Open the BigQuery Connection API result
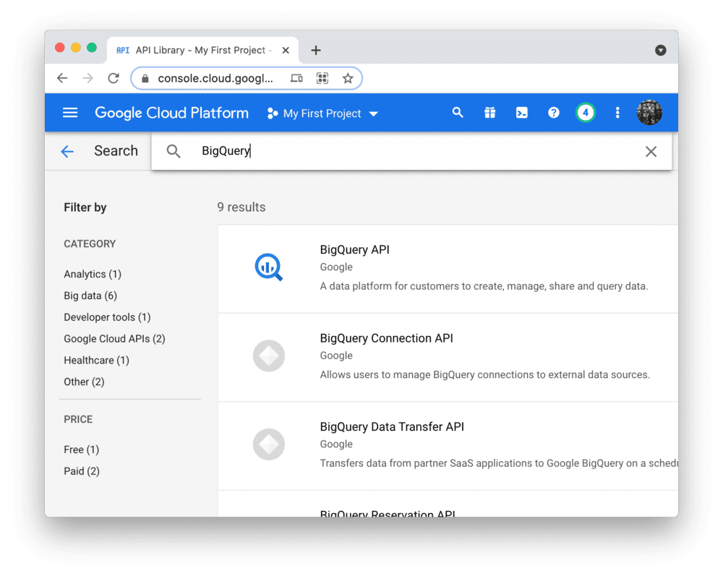The height and width of the screenshot is (576, 723). coord(386,338)
